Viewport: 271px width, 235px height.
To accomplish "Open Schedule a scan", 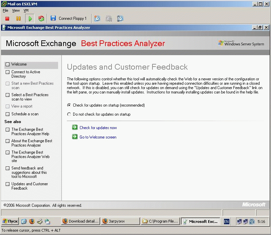I will click(x=25, y=114).
